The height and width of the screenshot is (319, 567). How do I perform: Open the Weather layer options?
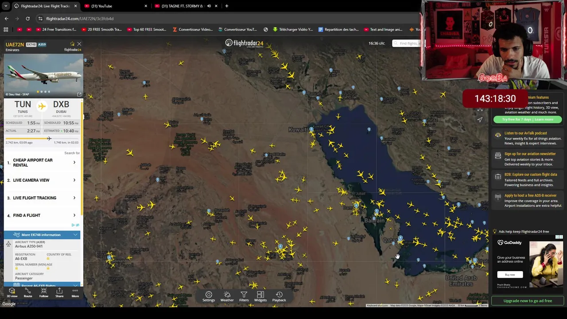point(227,296)
